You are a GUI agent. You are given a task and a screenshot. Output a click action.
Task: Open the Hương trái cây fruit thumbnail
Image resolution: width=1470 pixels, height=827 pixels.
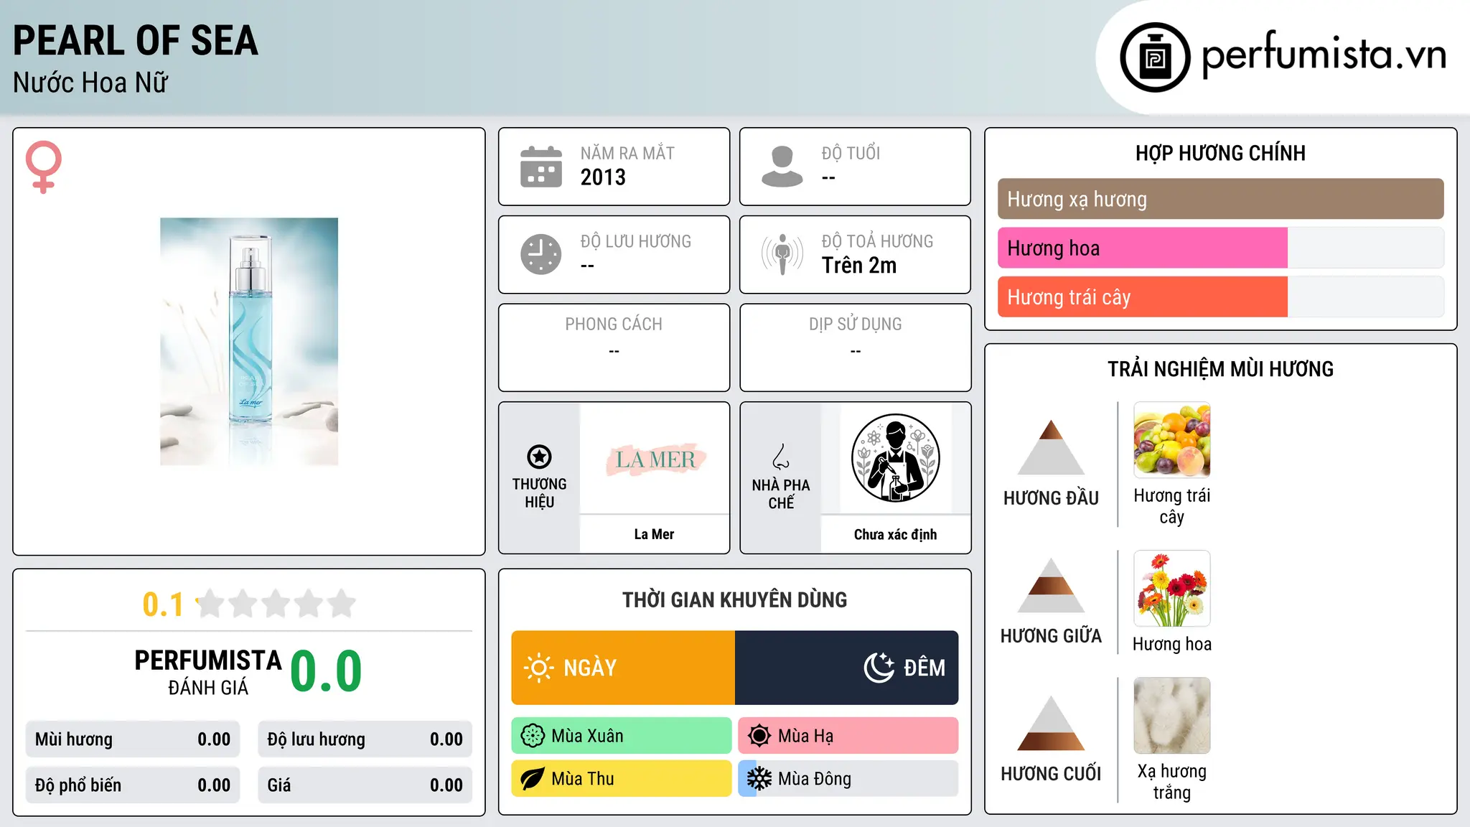click(x=1171, y=440)
